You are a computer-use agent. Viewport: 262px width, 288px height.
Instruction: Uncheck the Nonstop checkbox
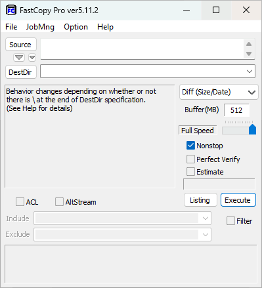190,146
